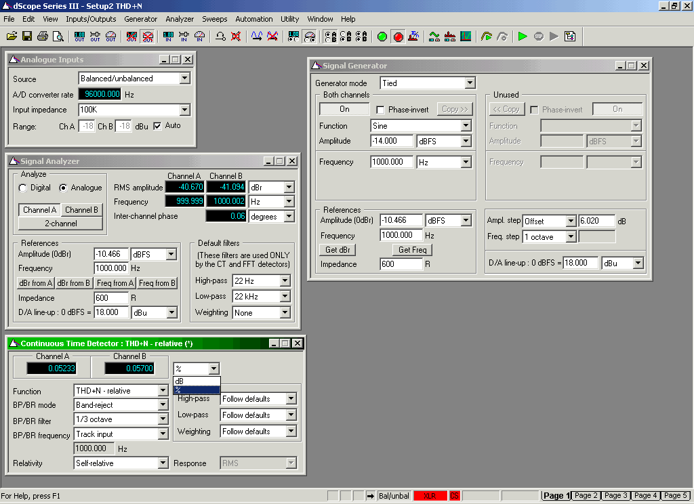Select the Analogue radio button in Analyze
This screenshot has height=504, width=694.
(63, 188)
